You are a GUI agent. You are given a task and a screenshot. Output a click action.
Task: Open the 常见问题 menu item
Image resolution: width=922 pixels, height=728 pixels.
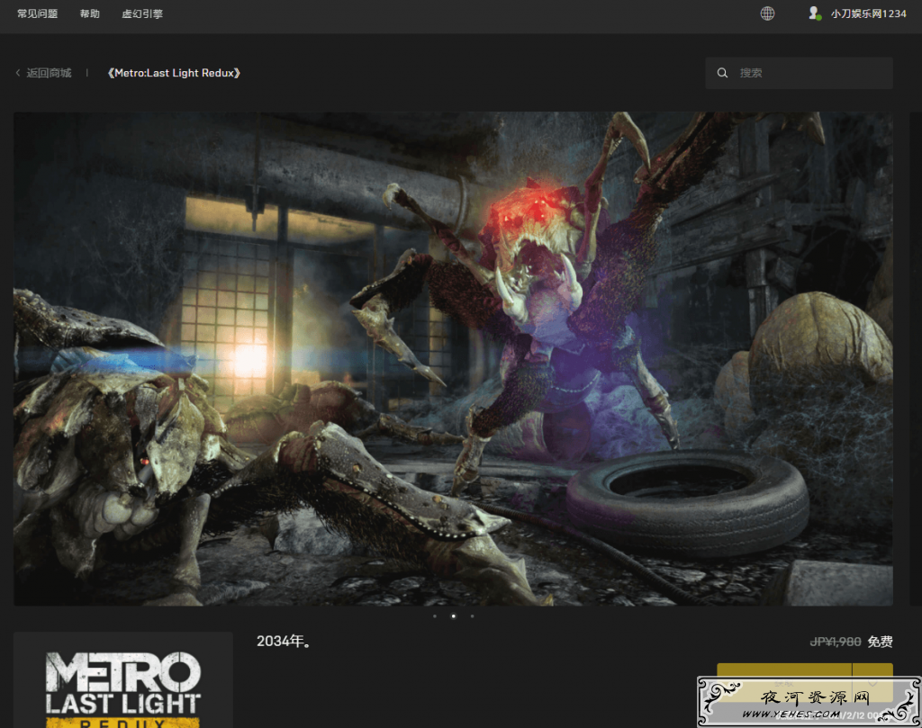click(x=38, y=13)
